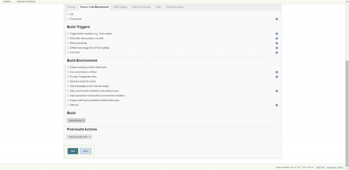Open help for GitHub hook trigger
The width and height of the screenshot is (349, 170).
point(277,48)
